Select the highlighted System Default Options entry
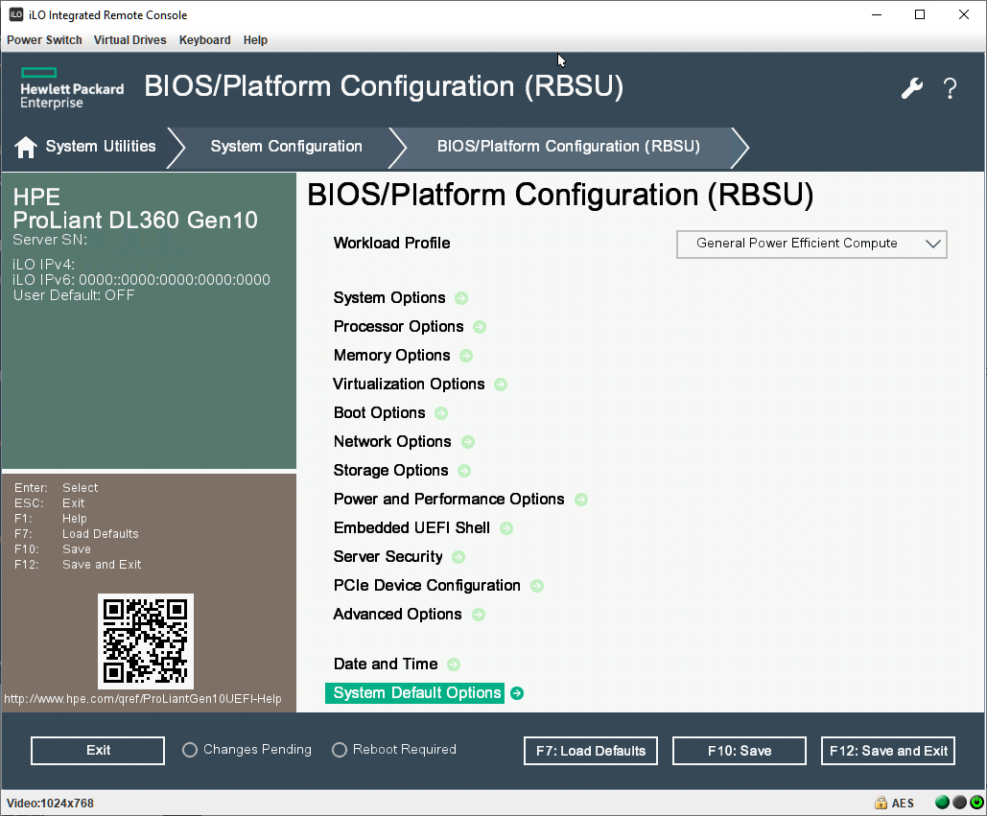 click(x=414, y=693)
